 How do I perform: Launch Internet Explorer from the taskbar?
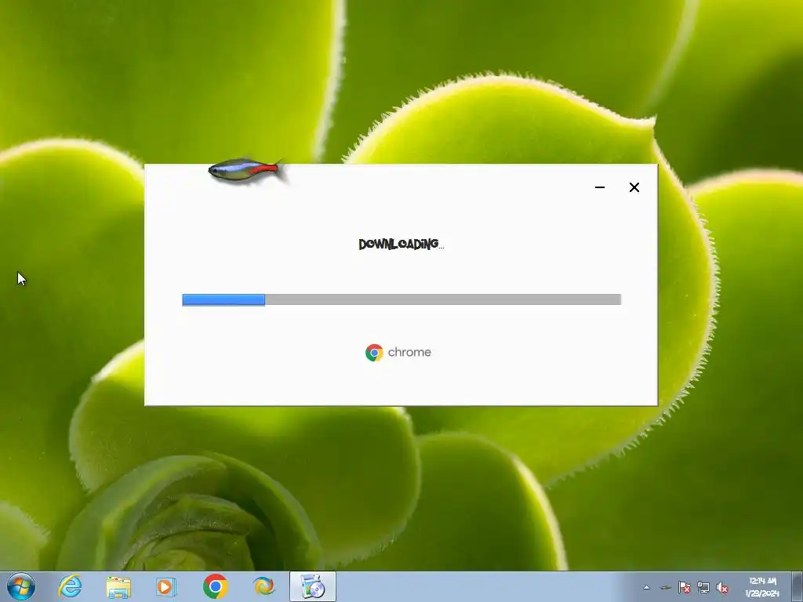tap(70, 586)
